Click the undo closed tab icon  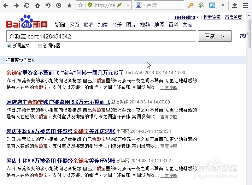coord(48,5)
